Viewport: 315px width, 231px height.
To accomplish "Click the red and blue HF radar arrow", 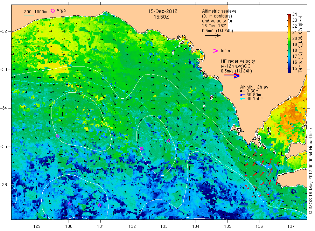I will [x=232, y=76].
